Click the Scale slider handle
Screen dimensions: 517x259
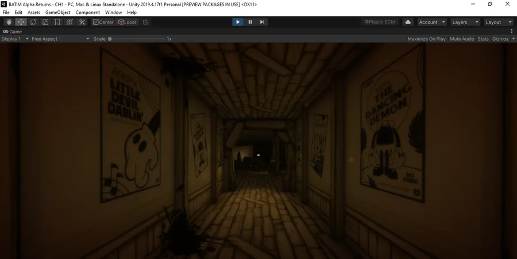(110, 39)
